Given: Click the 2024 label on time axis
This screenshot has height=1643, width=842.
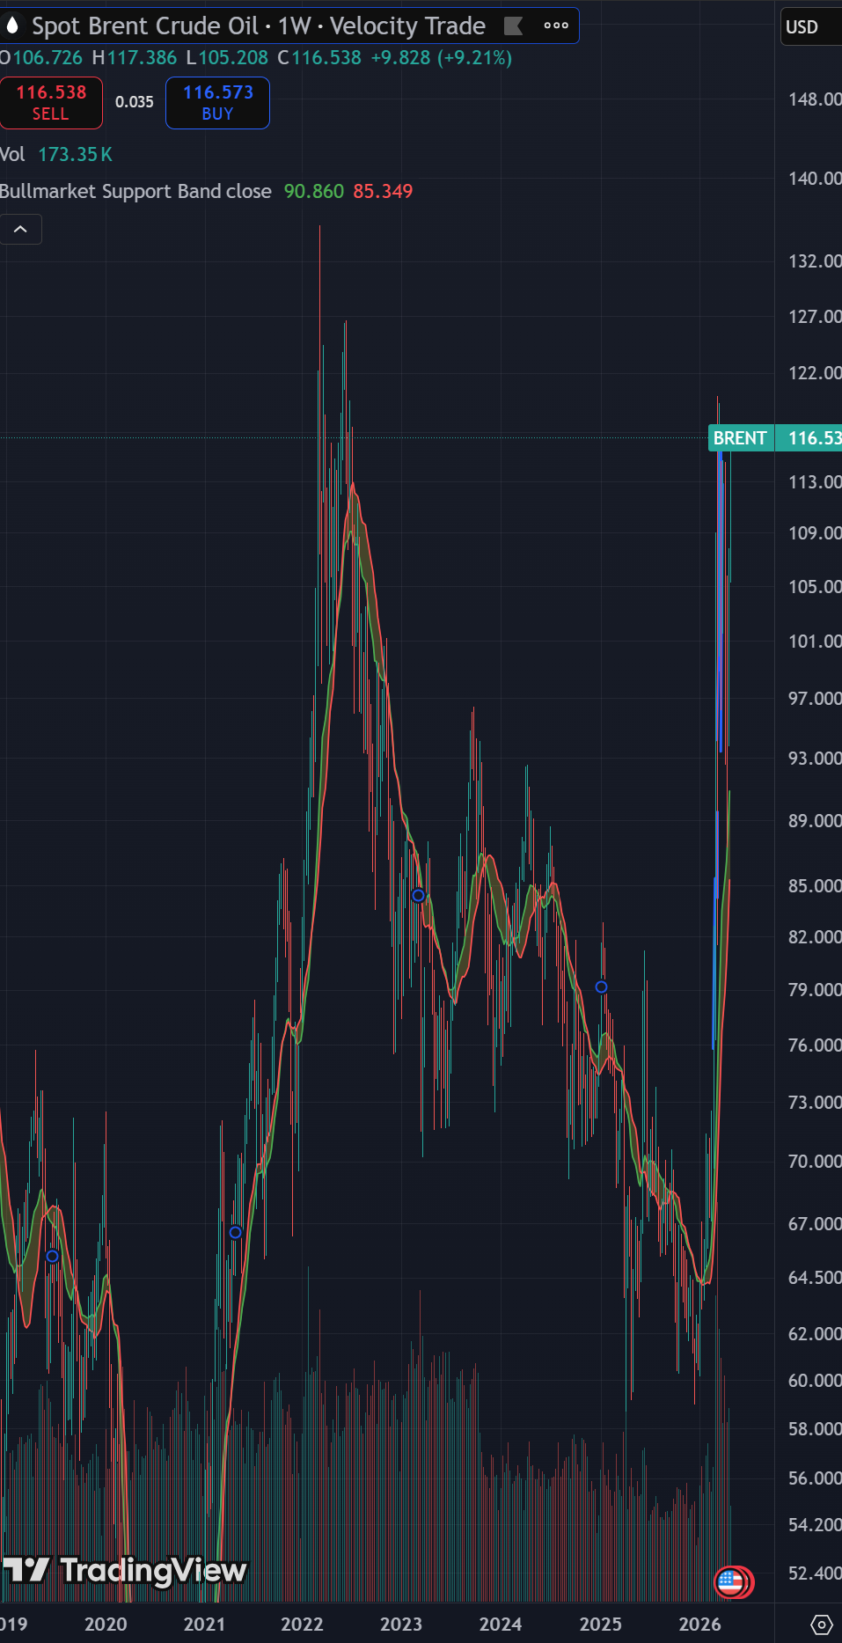Looking at the screenshot, I should (x=501, y=1625).
